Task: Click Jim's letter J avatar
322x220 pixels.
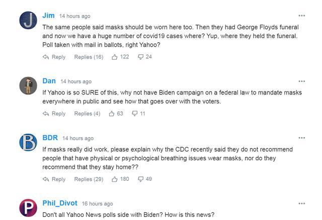Action: pos(28,21)
